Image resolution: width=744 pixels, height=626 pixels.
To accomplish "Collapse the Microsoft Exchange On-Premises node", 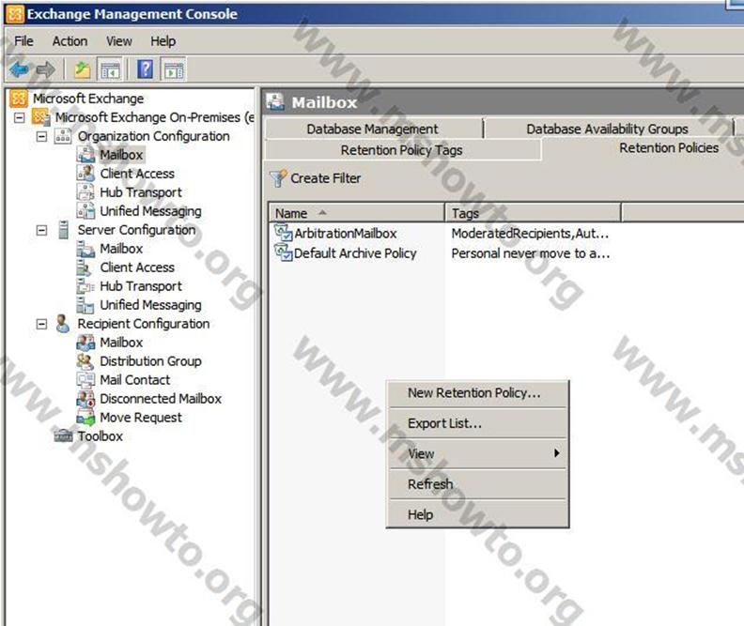I will click(20, 117).
